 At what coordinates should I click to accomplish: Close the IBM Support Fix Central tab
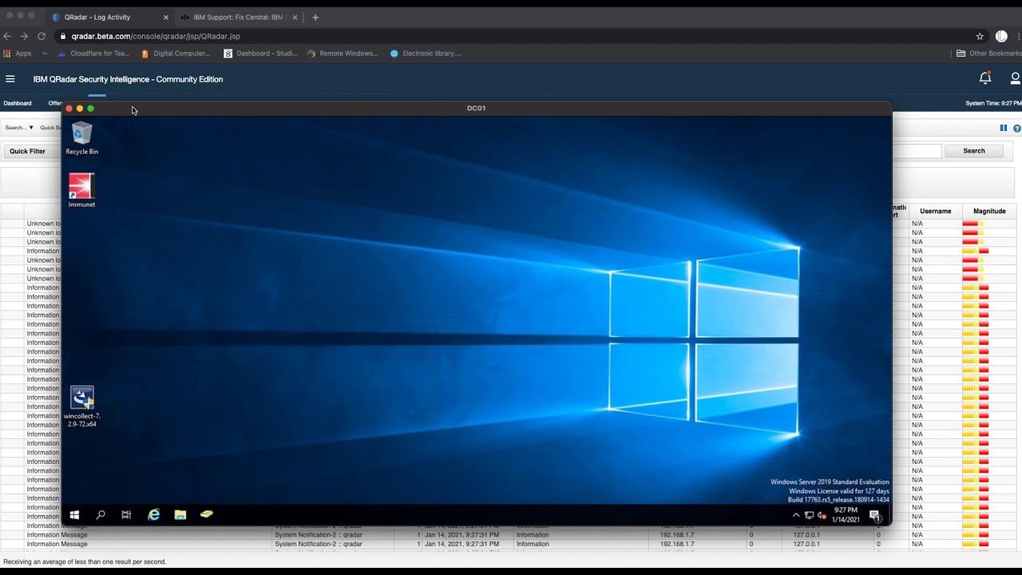pyautogui.click(x=295, y=17)
